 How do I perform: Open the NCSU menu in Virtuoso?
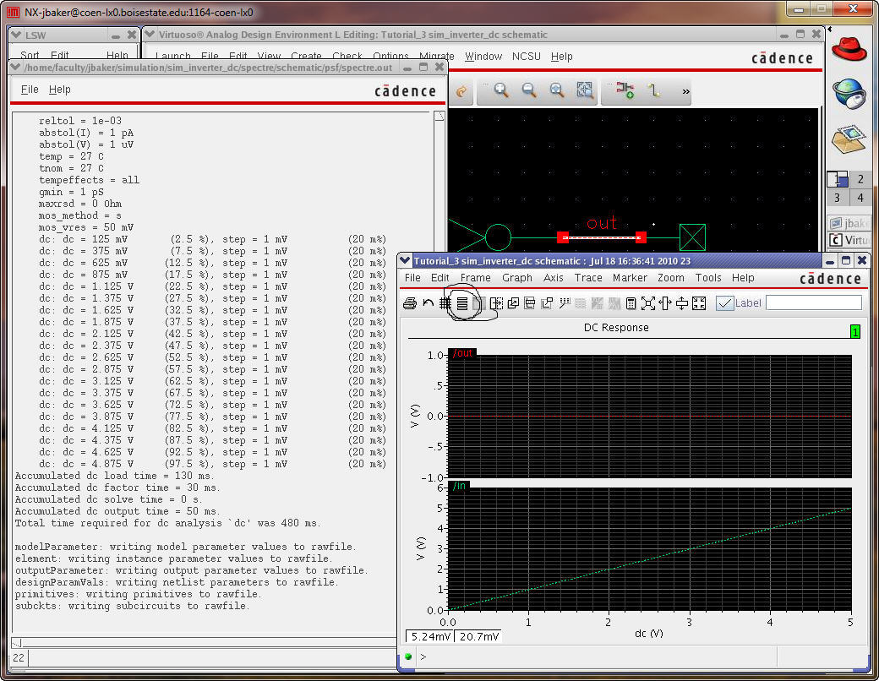tap(527, 57)
